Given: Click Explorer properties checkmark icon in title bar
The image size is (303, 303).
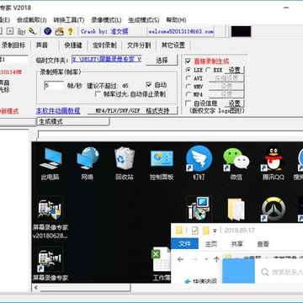Looking at the screenshot, I should [x=194, y=231].
